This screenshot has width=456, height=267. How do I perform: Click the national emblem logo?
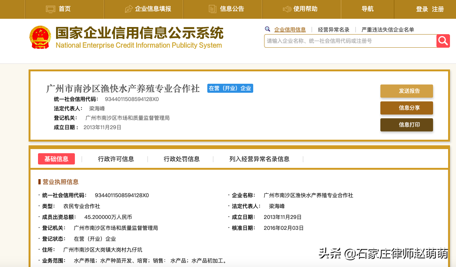(x=40, y=37)
